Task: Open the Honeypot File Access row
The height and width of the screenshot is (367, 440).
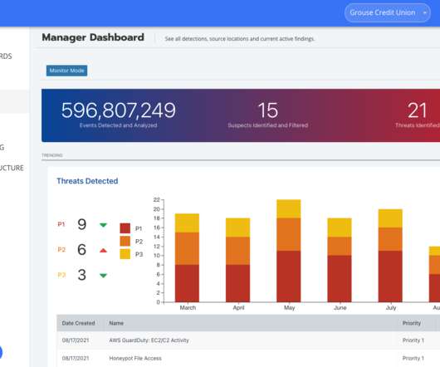Action: 248,359
